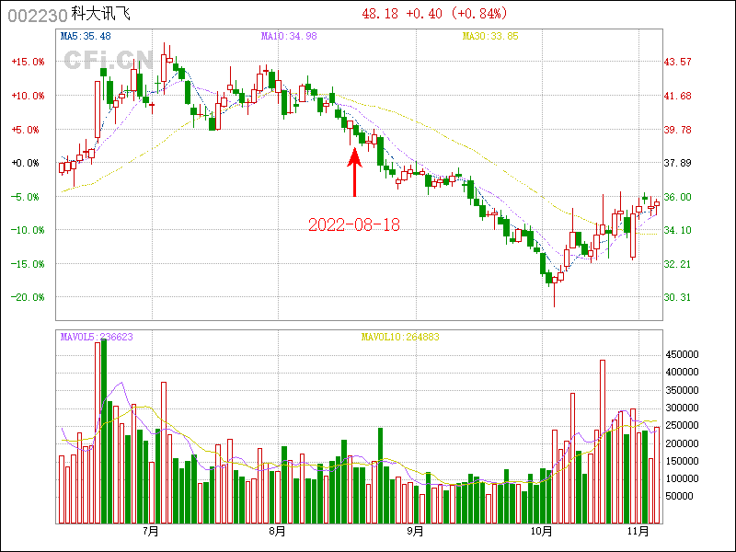The height and width of the screenshot is (552, 736).
Task: Click the -20.0% label on the left axis
Action: click(x=28, y=297)
